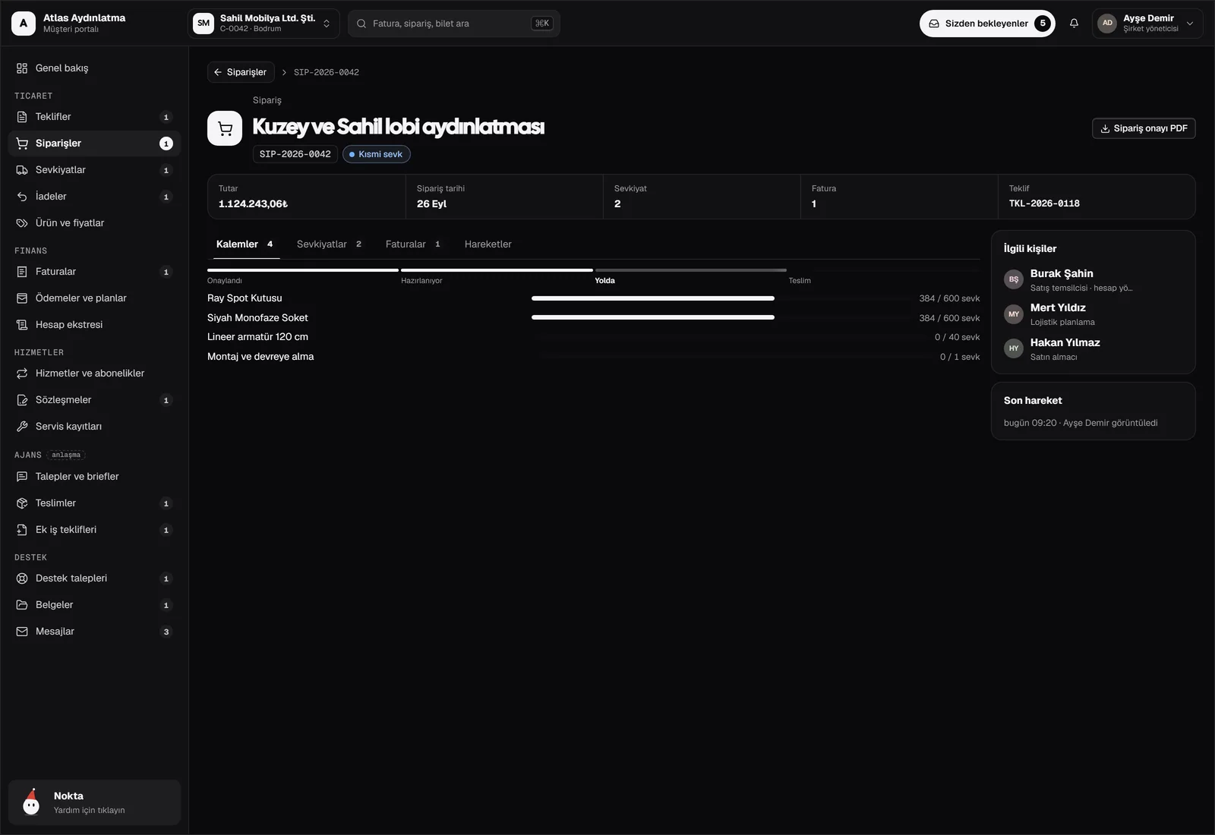This screenshot has width=1215, height=835.
Task: Expand Sizden bekleyenler pending list
Action: (987, 24)
